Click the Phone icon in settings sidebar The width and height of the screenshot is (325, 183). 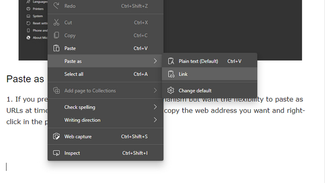[28, 30]
